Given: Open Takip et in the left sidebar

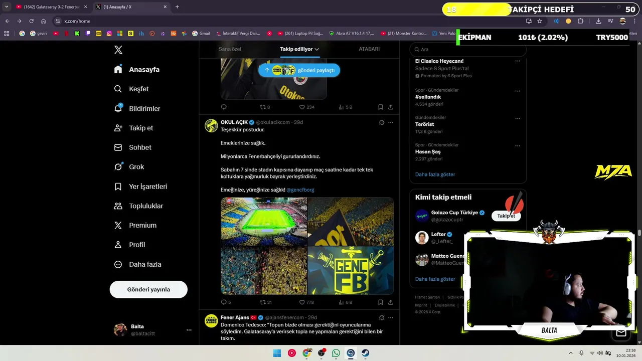Looking at the screenshot, I should click(134, 128).
